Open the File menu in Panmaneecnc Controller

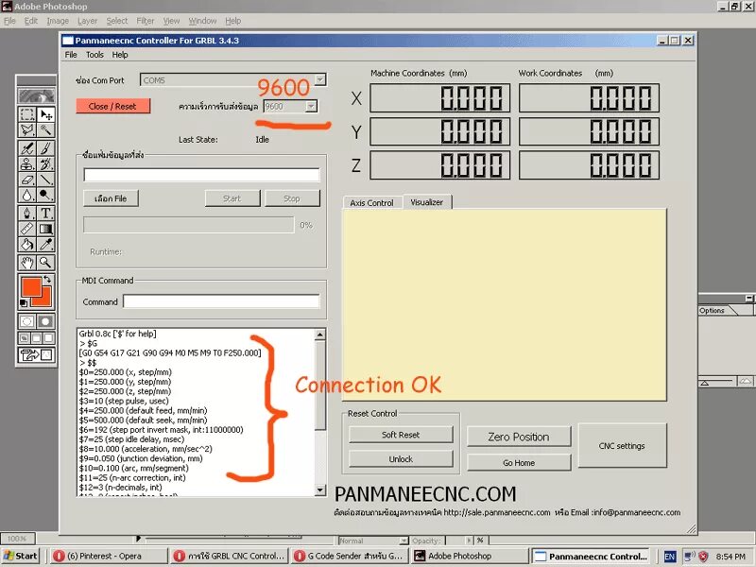point(71,55)
